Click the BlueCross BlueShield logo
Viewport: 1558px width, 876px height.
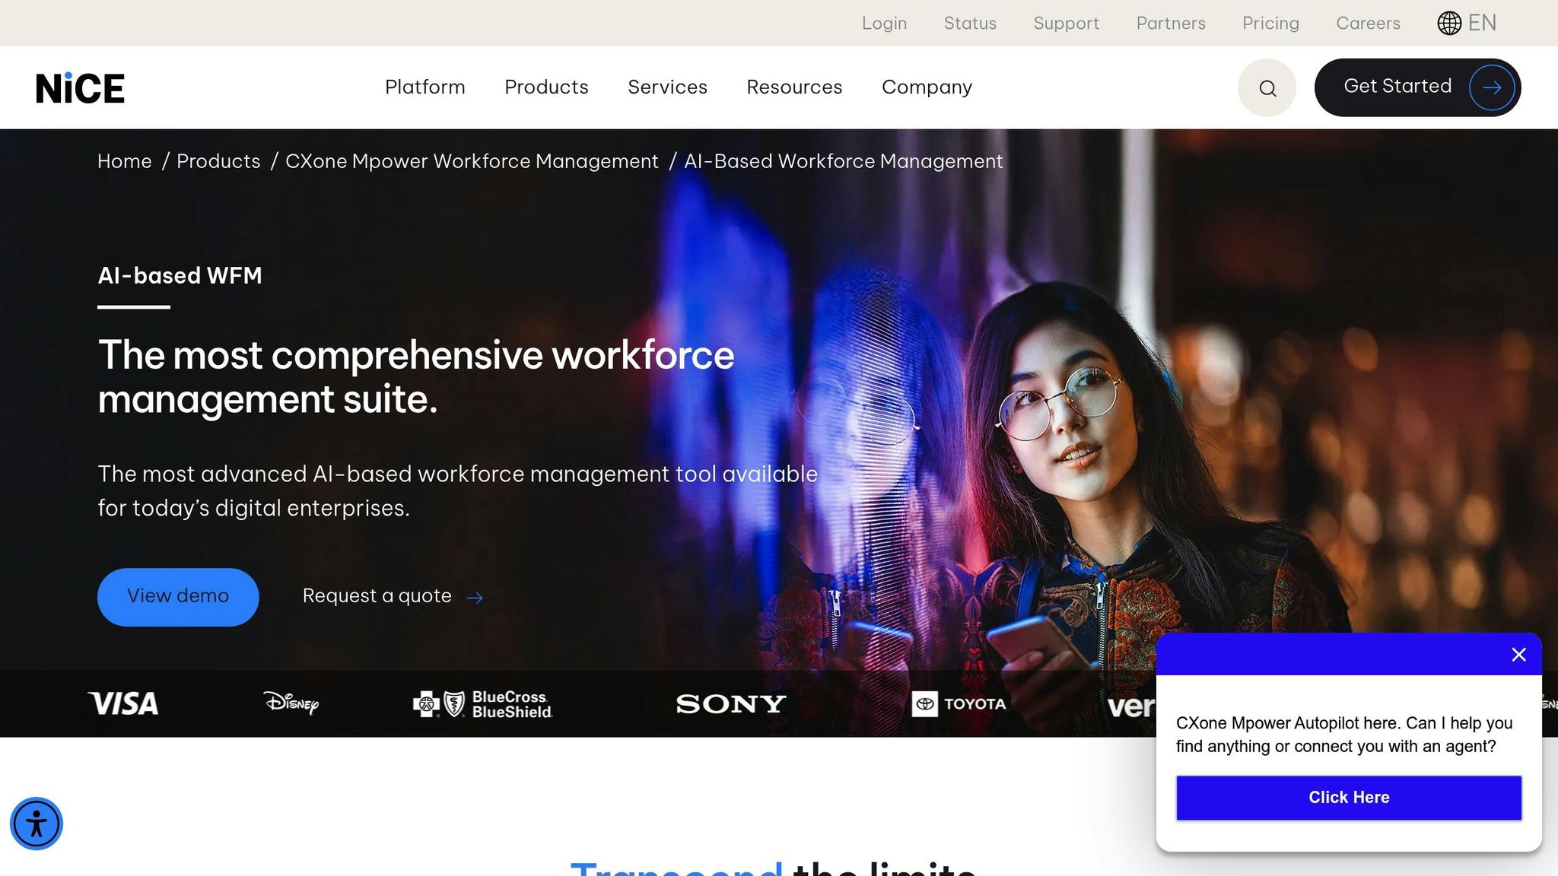click(483, 704)
